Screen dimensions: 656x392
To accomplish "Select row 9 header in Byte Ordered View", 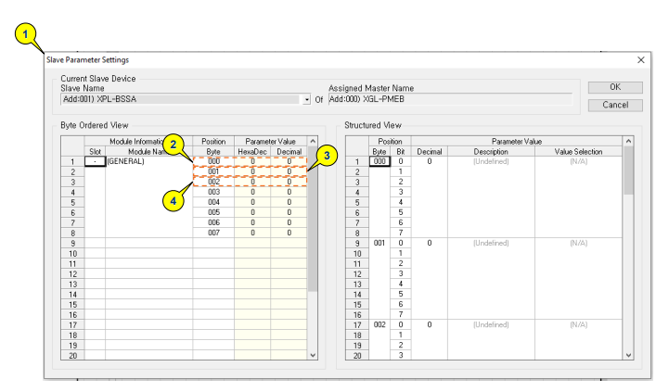I will pos(72,243).
